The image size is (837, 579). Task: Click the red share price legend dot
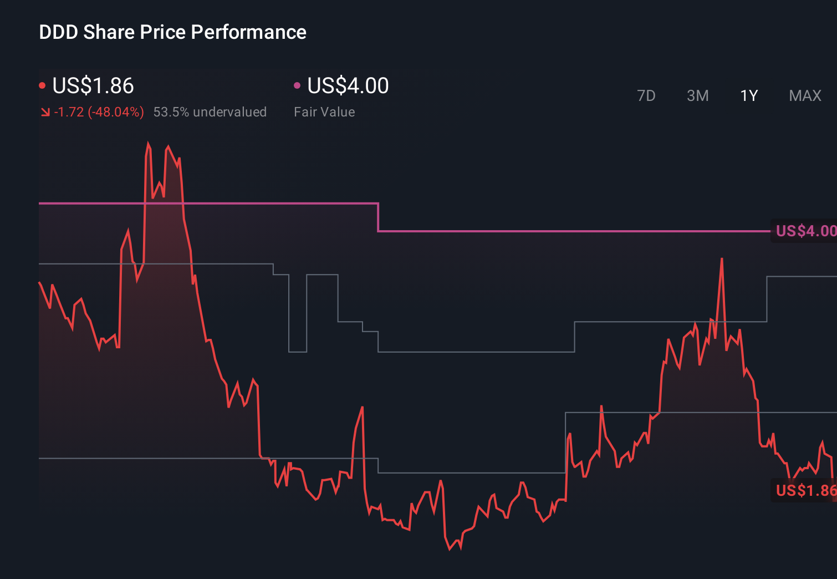point(42,85)
